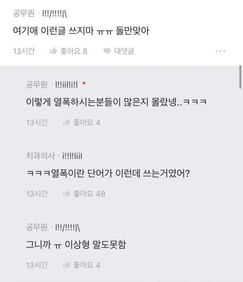This screenshot has width=243, height=282.
Task: Click the 13시간 timestamp on top comment
Action: pos(24,51)
